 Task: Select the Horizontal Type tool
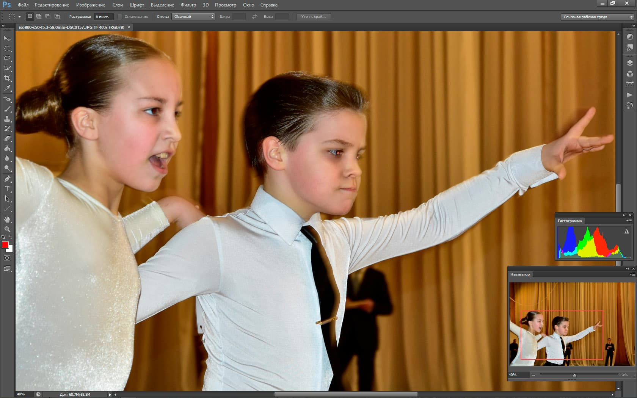pos(7,189)
